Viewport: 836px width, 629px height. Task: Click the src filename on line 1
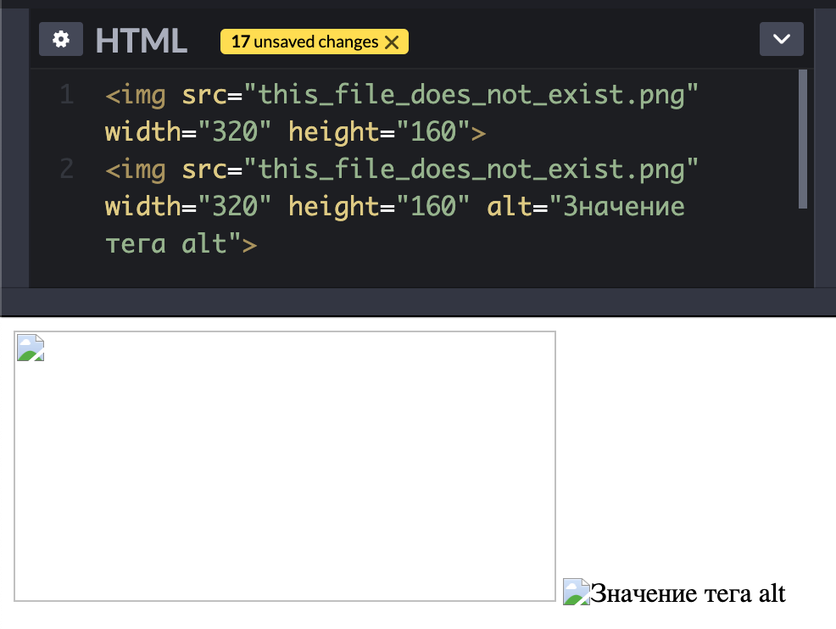471,95
